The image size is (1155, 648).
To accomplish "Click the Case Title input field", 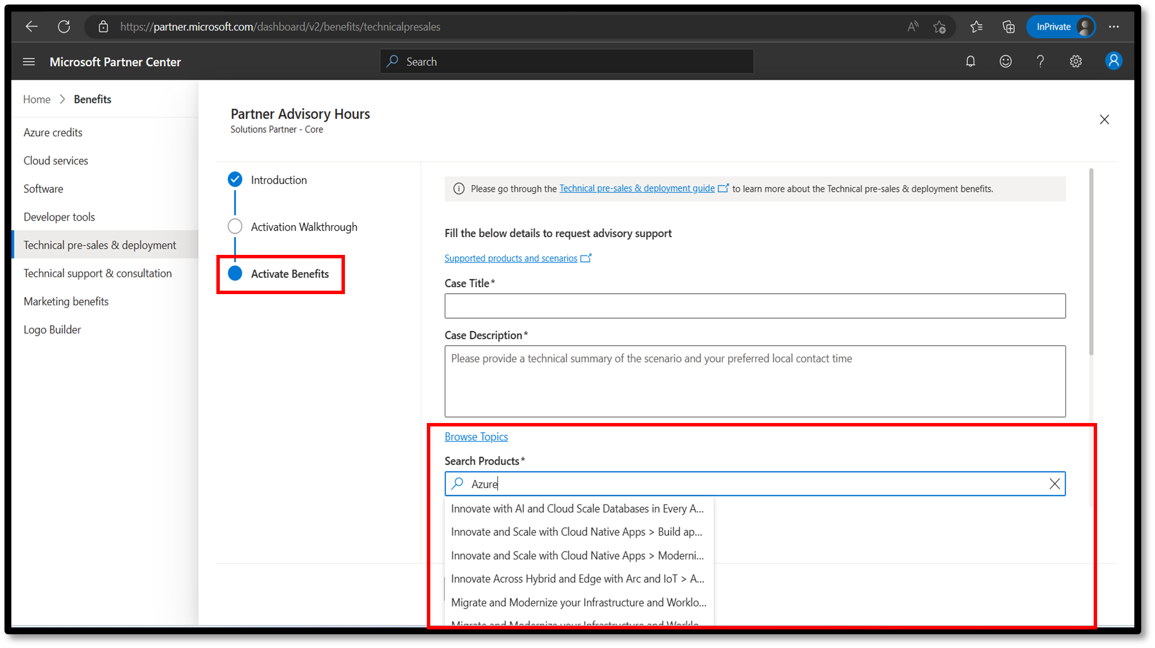I will (755, 306).
